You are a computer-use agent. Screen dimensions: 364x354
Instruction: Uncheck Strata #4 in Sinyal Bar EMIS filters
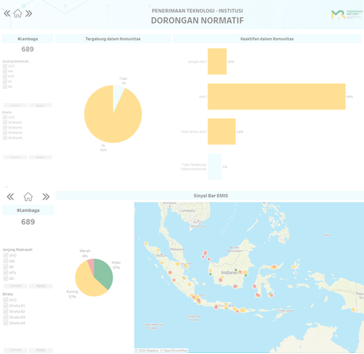pyautogui.click(x=6, y=323)
